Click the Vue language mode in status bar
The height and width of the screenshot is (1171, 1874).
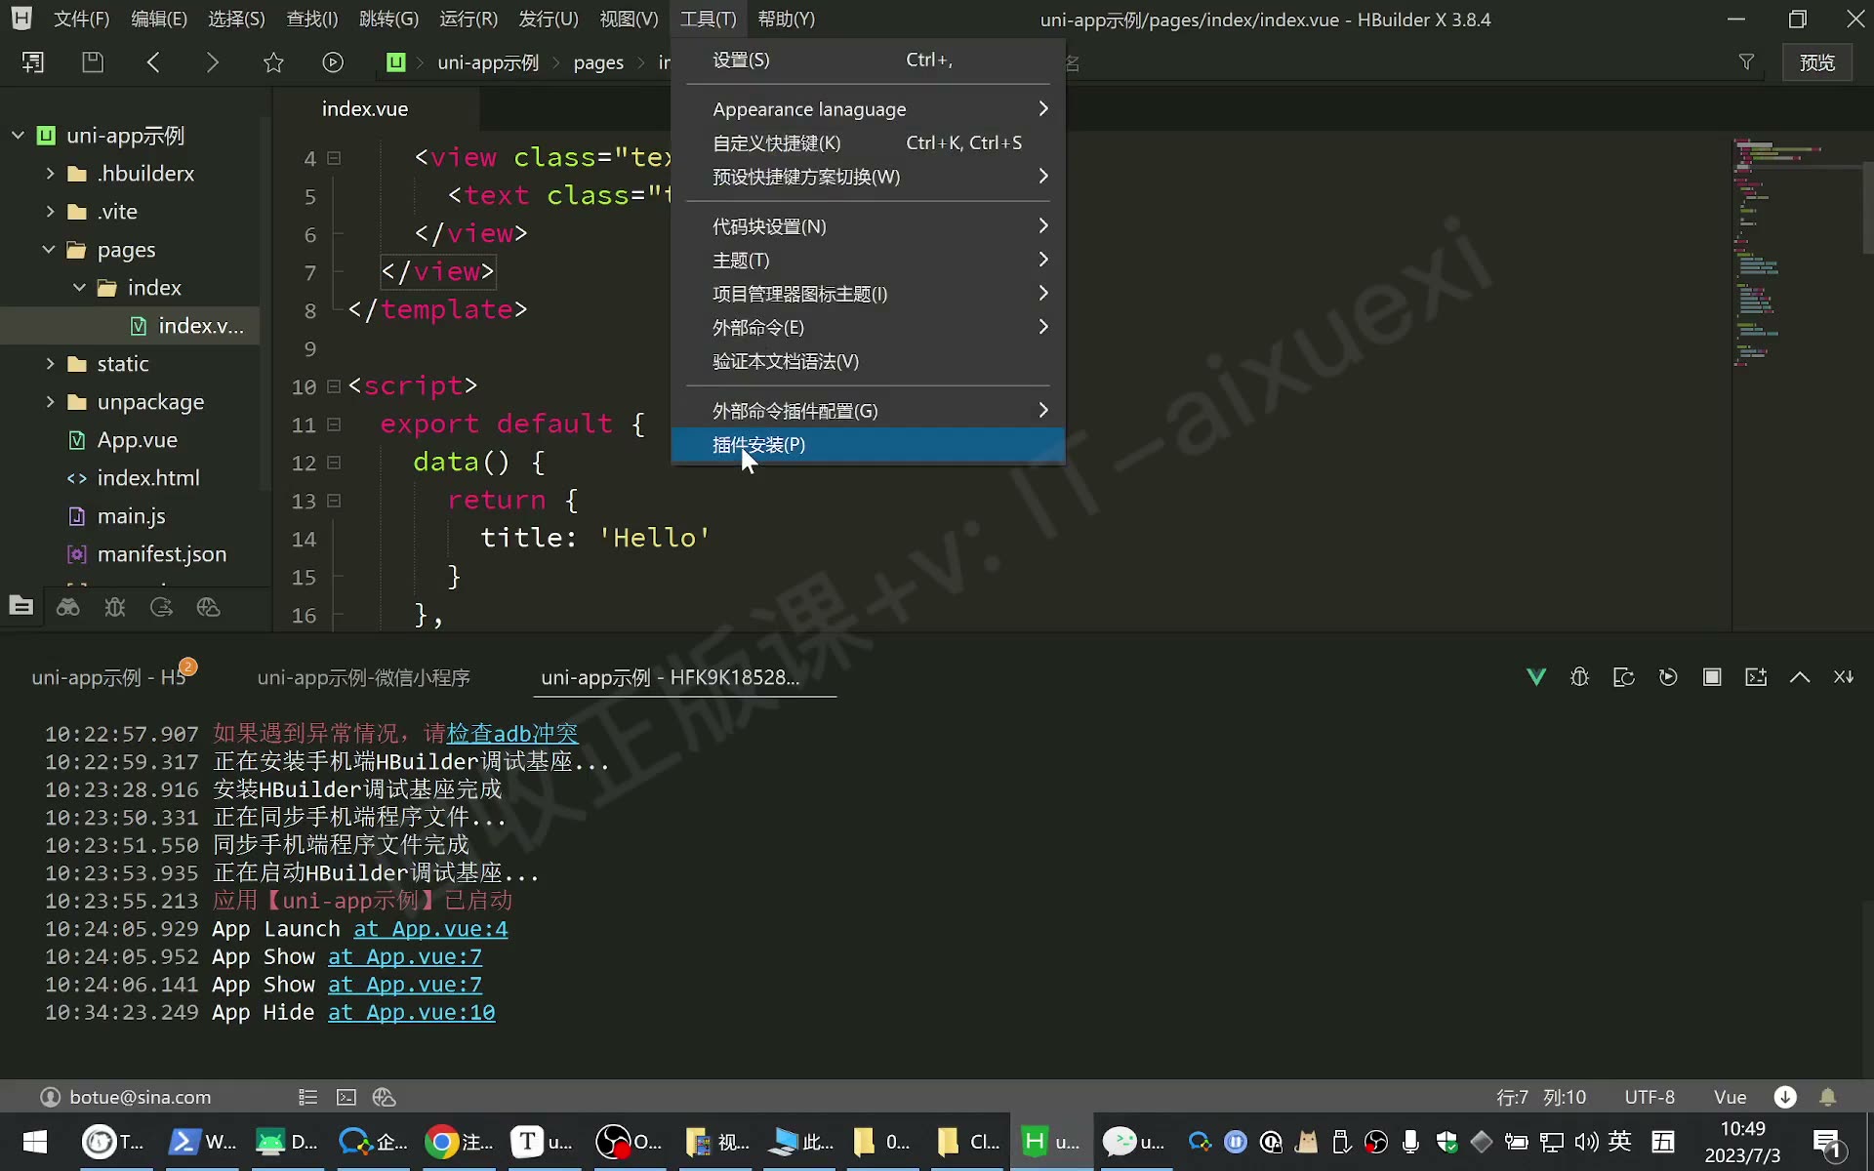(x=1731, y=1097)
